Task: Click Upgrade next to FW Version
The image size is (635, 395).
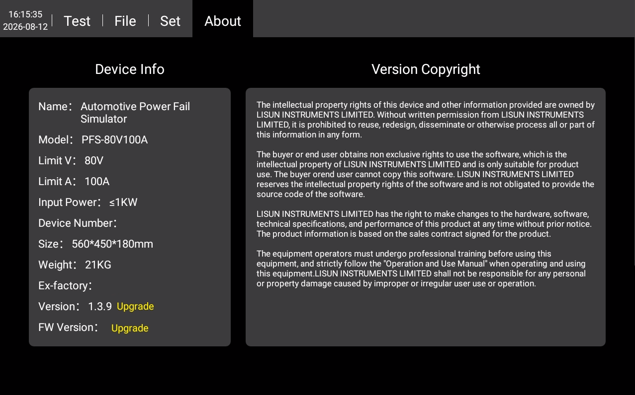Action: 130,328
